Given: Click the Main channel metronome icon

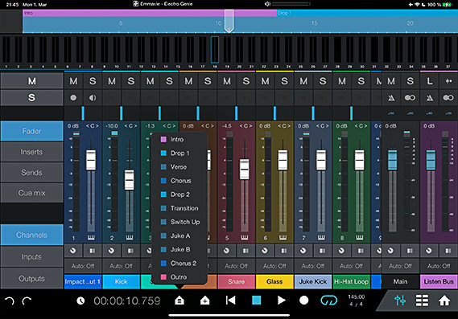Looking at the screenshot, I should (391, 98).
